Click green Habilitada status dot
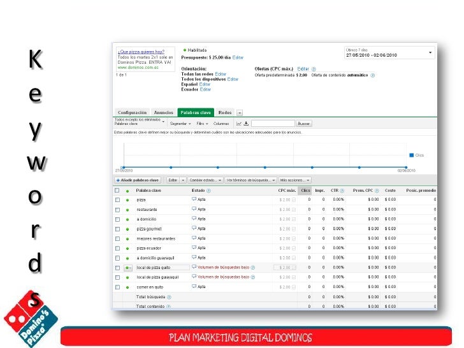Image resolution: width=464 pixels, height=348 pixels. pos(185,50)
